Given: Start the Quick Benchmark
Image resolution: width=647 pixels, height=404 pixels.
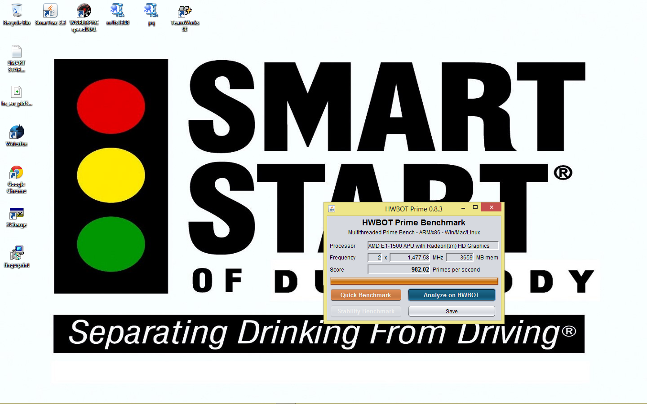Looking at the screenshot, I should tap(366, 295).
